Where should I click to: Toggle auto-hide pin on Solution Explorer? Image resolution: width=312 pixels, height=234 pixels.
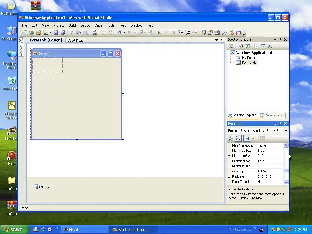pyautogui.click(x=280, y=39)
